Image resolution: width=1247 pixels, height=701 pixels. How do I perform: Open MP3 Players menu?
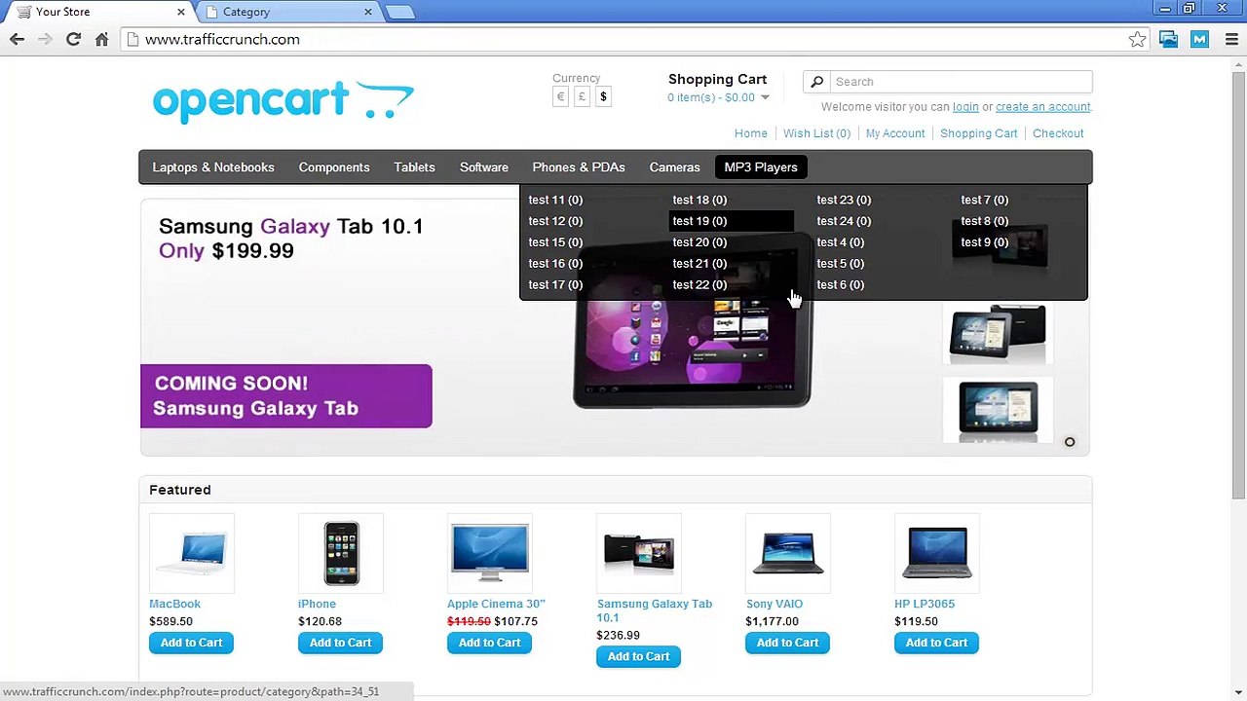coord(761,167)
